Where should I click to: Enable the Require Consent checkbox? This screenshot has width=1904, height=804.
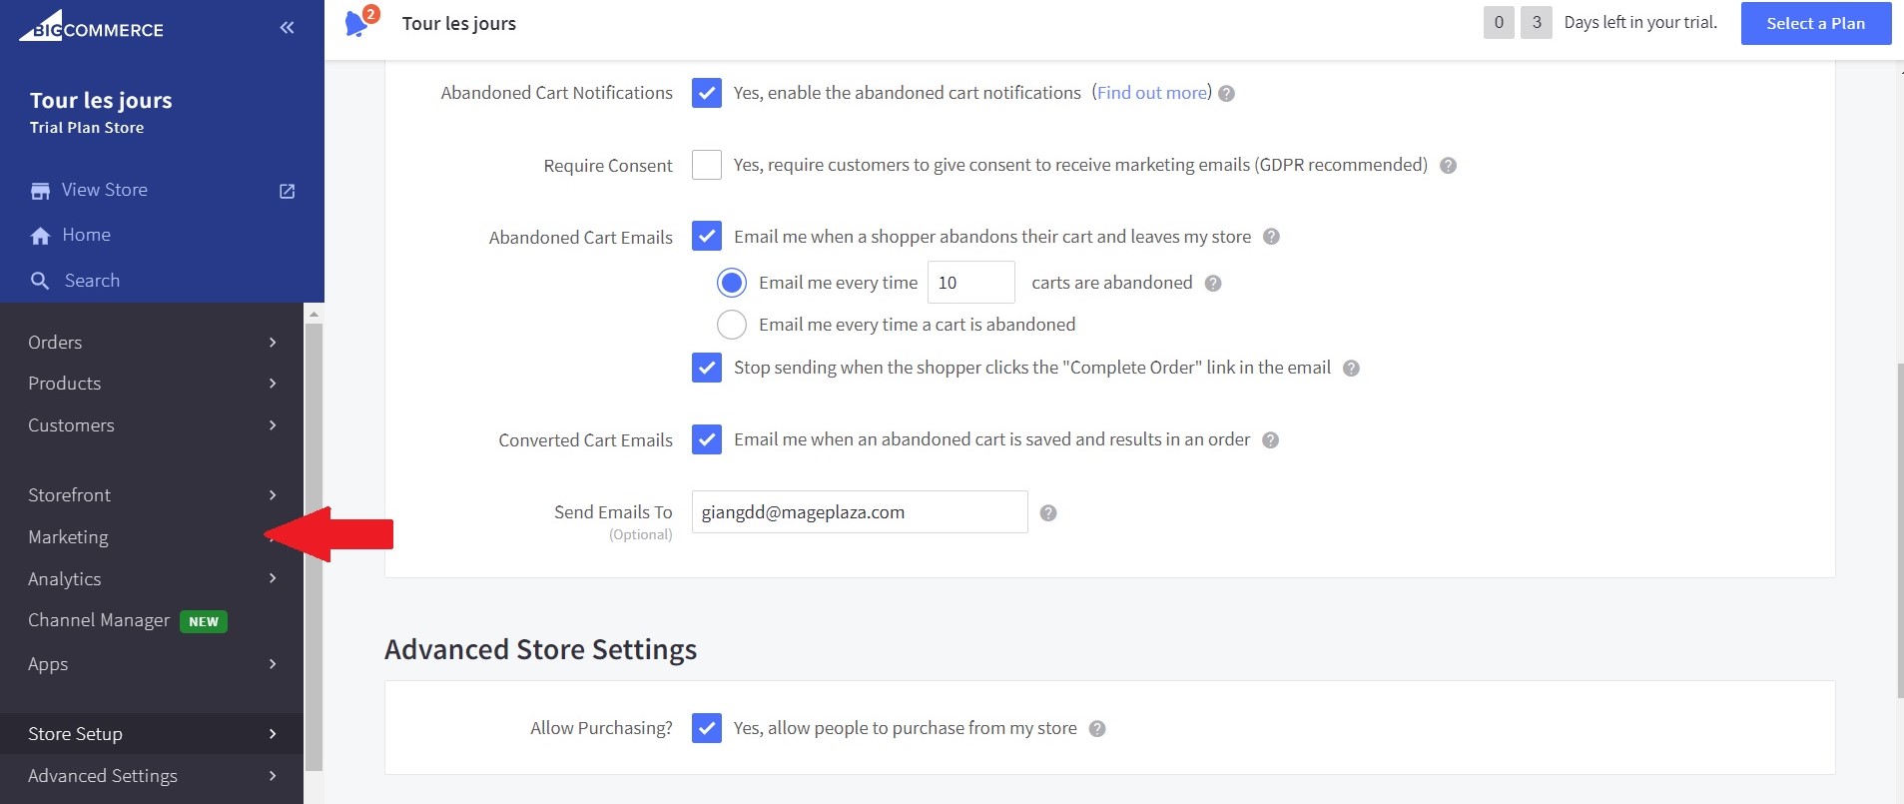tap(707, 165)
